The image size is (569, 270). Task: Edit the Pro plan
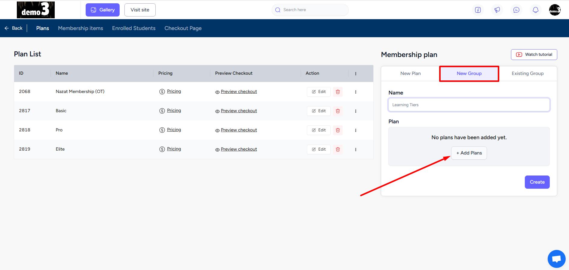click(319, 130)
